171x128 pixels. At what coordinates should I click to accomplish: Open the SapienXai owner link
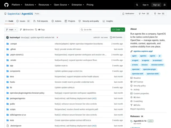pyautogui.click(x=14, y=14)
